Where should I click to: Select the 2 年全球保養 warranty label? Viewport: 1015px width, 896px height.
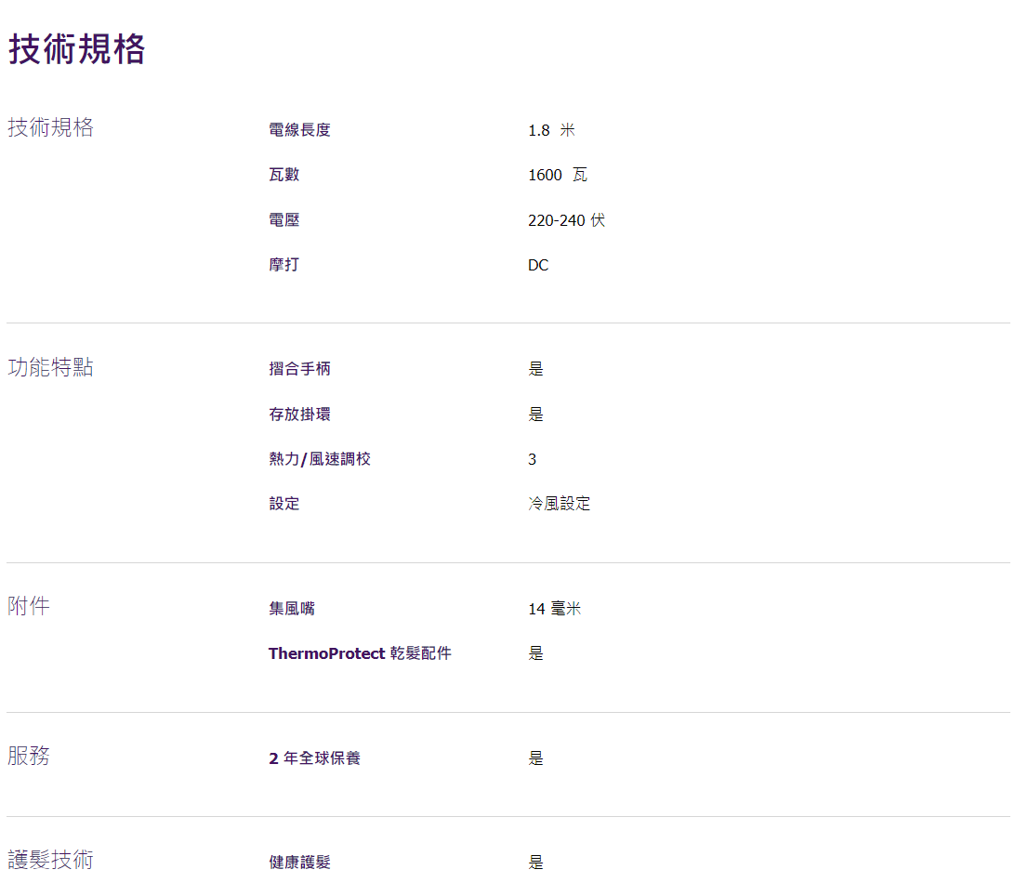pos(314,758)
